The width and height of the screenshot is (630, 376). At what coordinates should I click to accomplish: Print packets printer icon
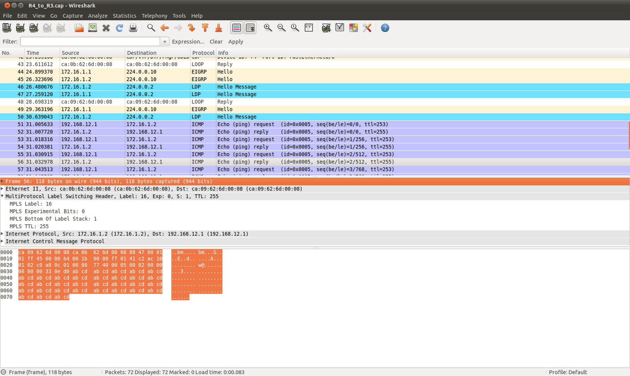(133, 28)
